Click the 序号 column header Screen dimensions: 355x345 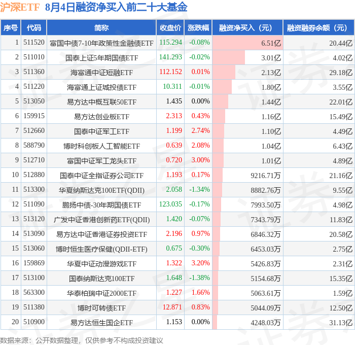[11, 27]
